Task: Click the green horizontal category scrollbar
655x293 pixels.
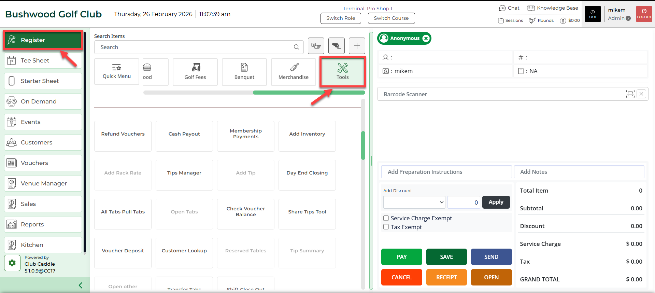Action: (309, 93)
